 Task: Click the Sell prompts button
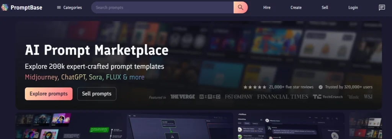[x=97, y=94]
